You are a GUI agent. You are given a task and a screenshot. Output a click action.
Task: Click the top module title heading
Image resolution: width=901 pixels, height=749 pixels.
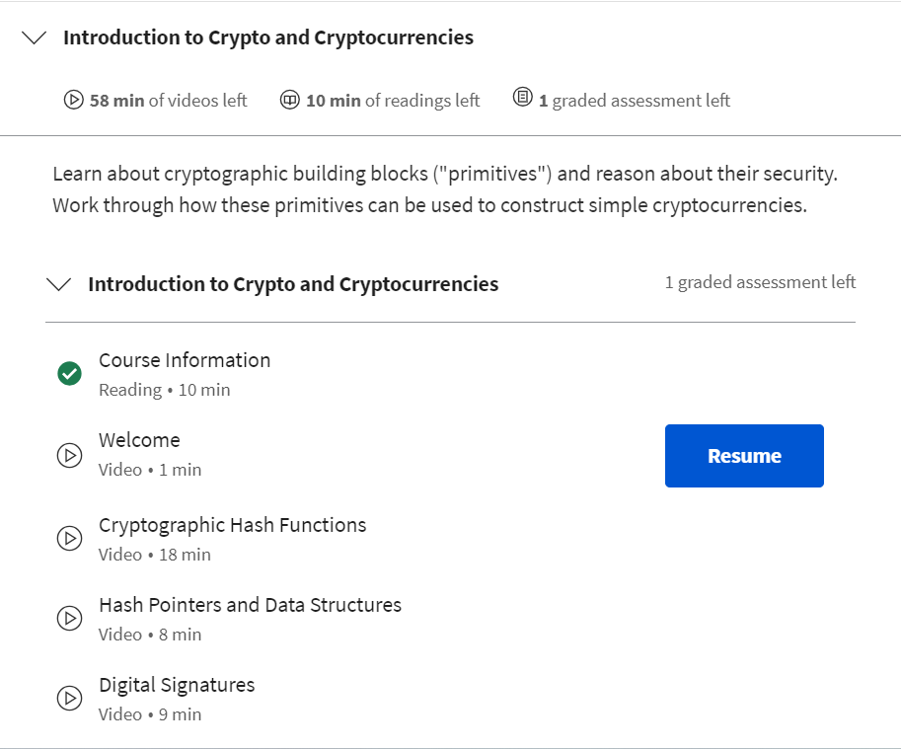coord(268,38)
